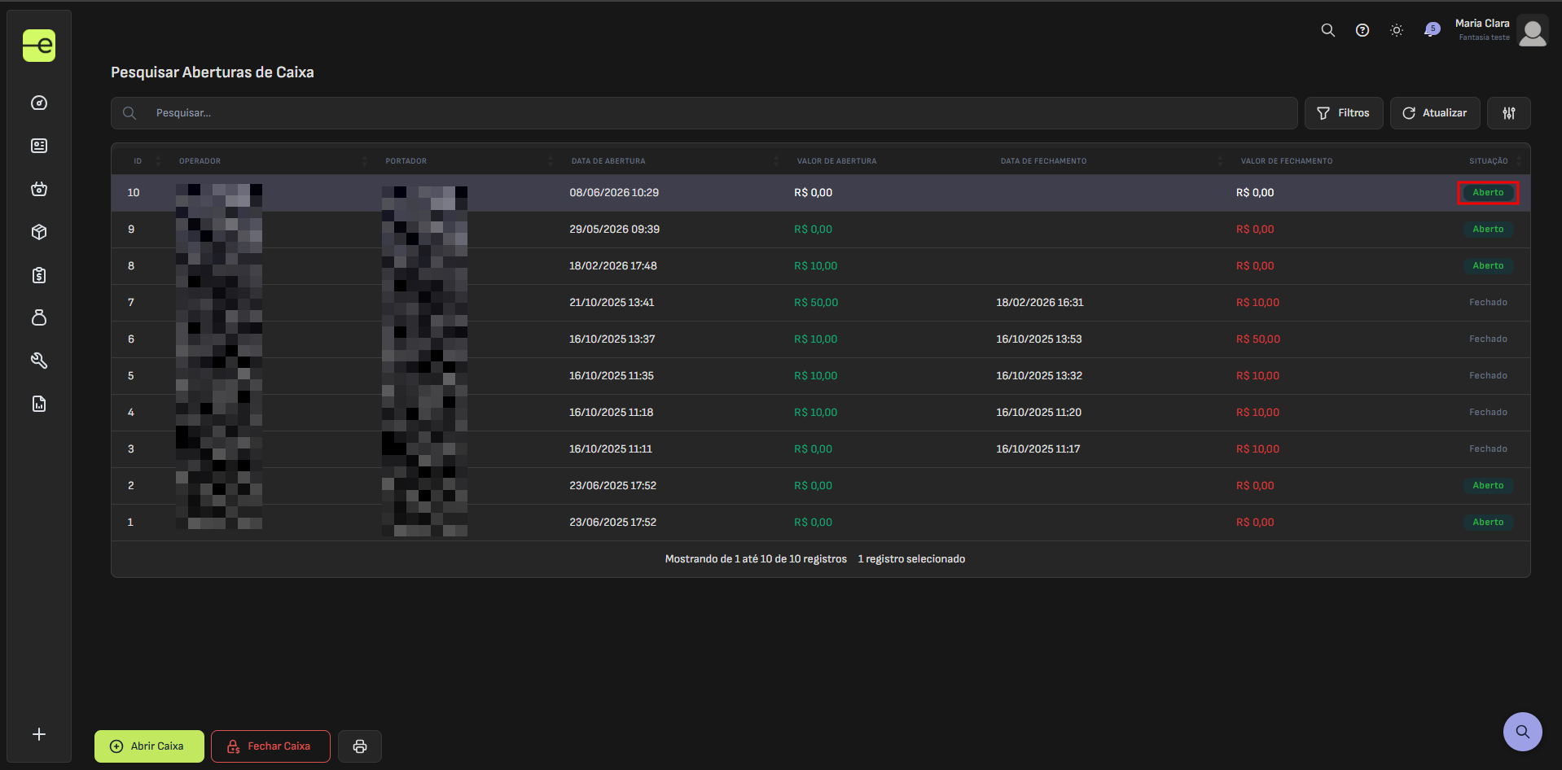Click the Fechar Caixa button
The height and width of the screenshot is (770, 1562).
click(x=270, y=746)
